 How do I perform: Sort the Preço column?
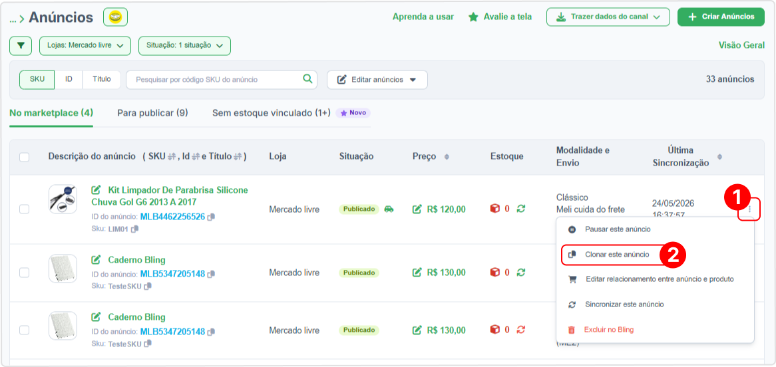447,157
